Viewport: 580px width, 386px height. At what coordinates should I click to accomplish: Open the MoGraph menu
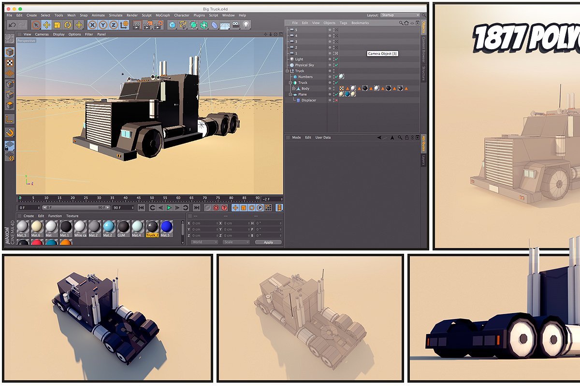[162, 15]
